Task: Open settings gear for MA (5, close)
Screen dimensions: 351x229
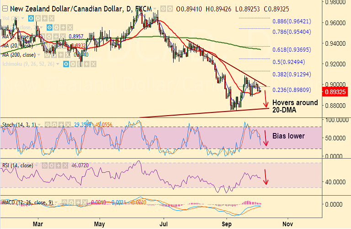Action: [x=49, y=37]
